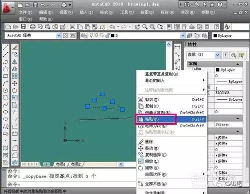Select Ellipse tool in Draw toolbar
Image resolution: width=250 pixels, height=194 pixels.
click(5, 112)
